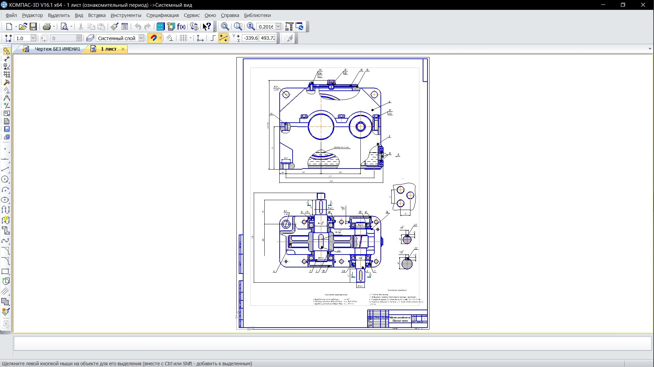The height and width of the screenshot is (367, 654).
Task: Click the Save document icon
Action: click(x=33, y=27)
